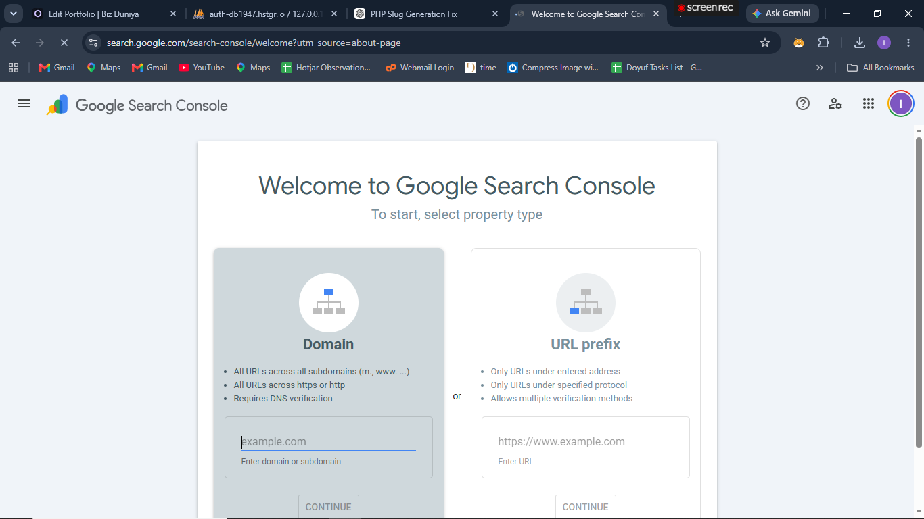This screenshot has height=519, width=924.
Task: Open the Compress Image bookmark
Action: click(x=553, y=68)
